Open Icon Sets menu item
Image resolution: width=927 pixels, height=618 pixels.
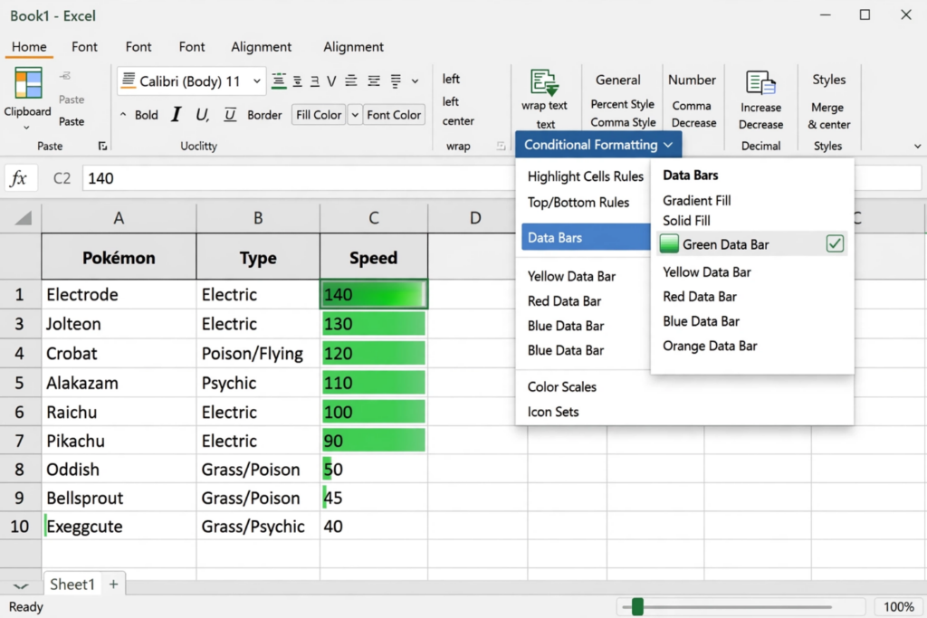[x=553, y=412]
